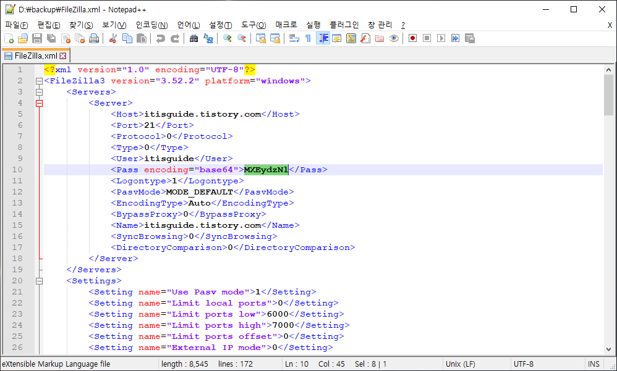The height and width of the screenshot is (371, 617).
Task: Open the 파일(F) menu
Action: pyautogui.click(x=17, y=25)
